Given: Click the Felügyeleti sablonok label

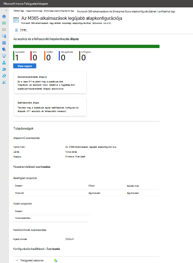Looking at the screenshot, I should [32, 261].
